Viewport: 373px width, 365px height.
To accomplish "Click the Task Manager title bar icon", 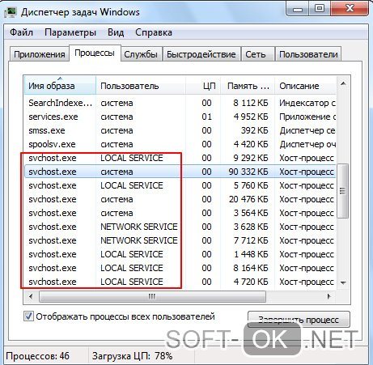I will (x=11, y=12).
